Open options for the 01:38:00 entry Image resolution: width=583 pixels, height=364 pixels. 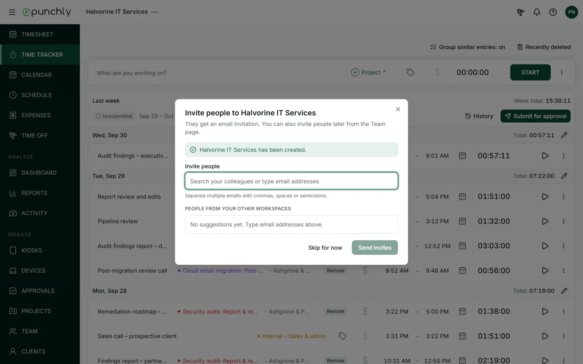coord(564,311)
